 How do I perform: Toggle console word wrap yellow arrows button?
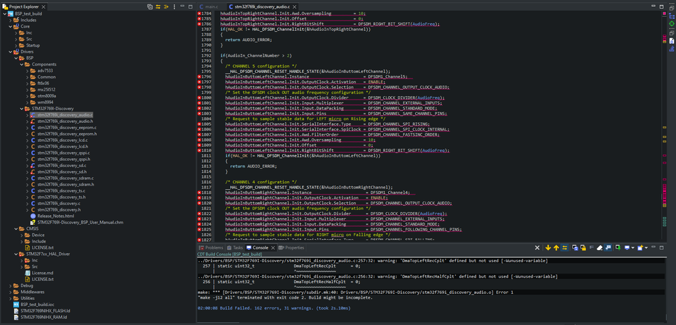[x=564, y=247]
